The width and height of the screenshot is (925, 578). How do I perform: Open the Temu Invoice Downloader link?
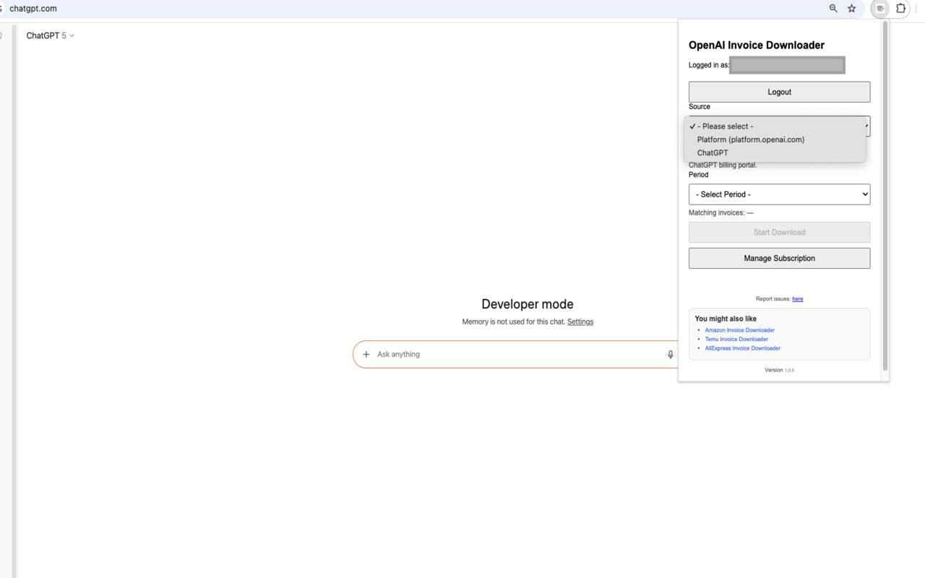[736, 339]
